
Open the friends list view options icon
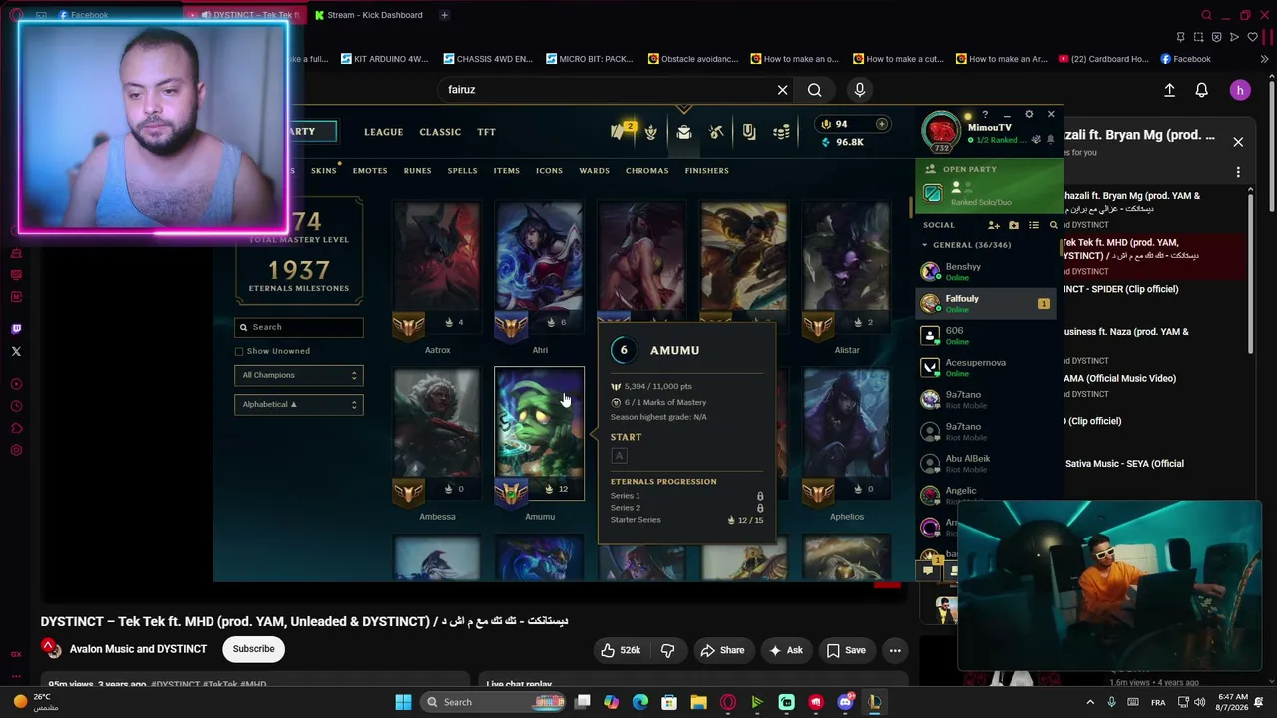point(1034,225)
